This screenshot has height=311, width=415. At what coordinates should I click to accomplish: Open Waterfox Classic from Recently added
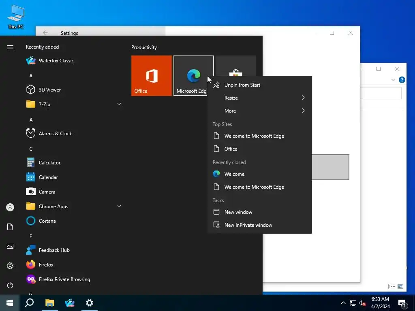[74, 61]
